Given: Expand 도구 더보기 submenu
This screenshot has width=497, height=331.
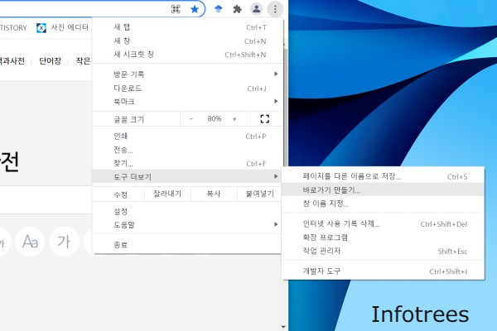Looking at the screenshot, I should (x=187, y=177).
